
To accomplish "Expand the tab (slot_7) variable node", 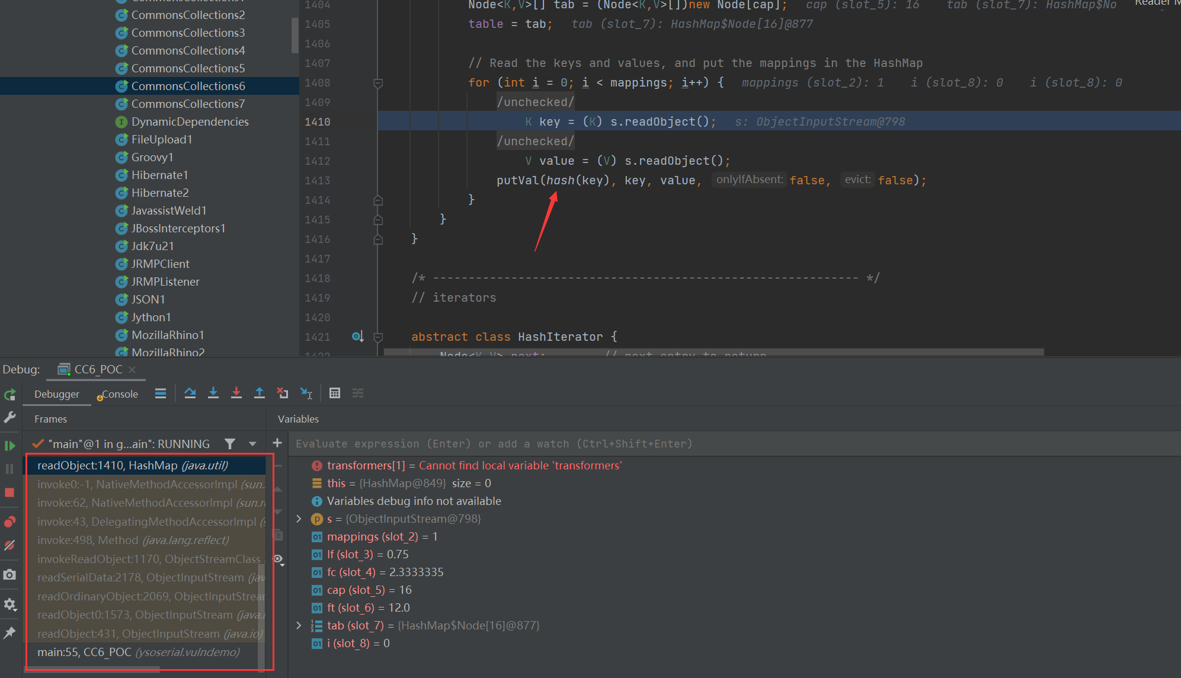I will (299, 626).
